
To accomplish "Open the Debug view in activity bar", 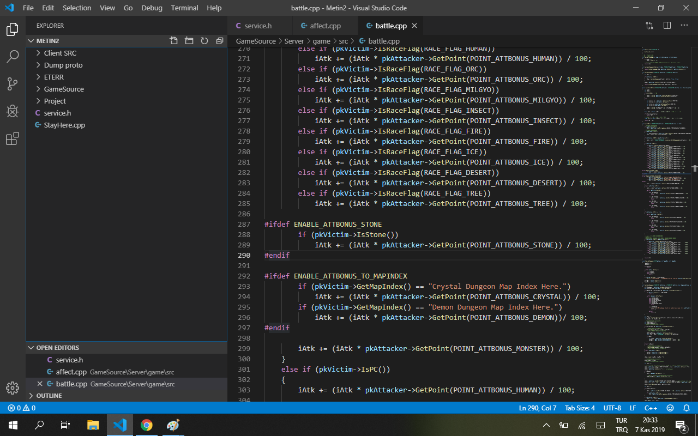I will [13, 111].
